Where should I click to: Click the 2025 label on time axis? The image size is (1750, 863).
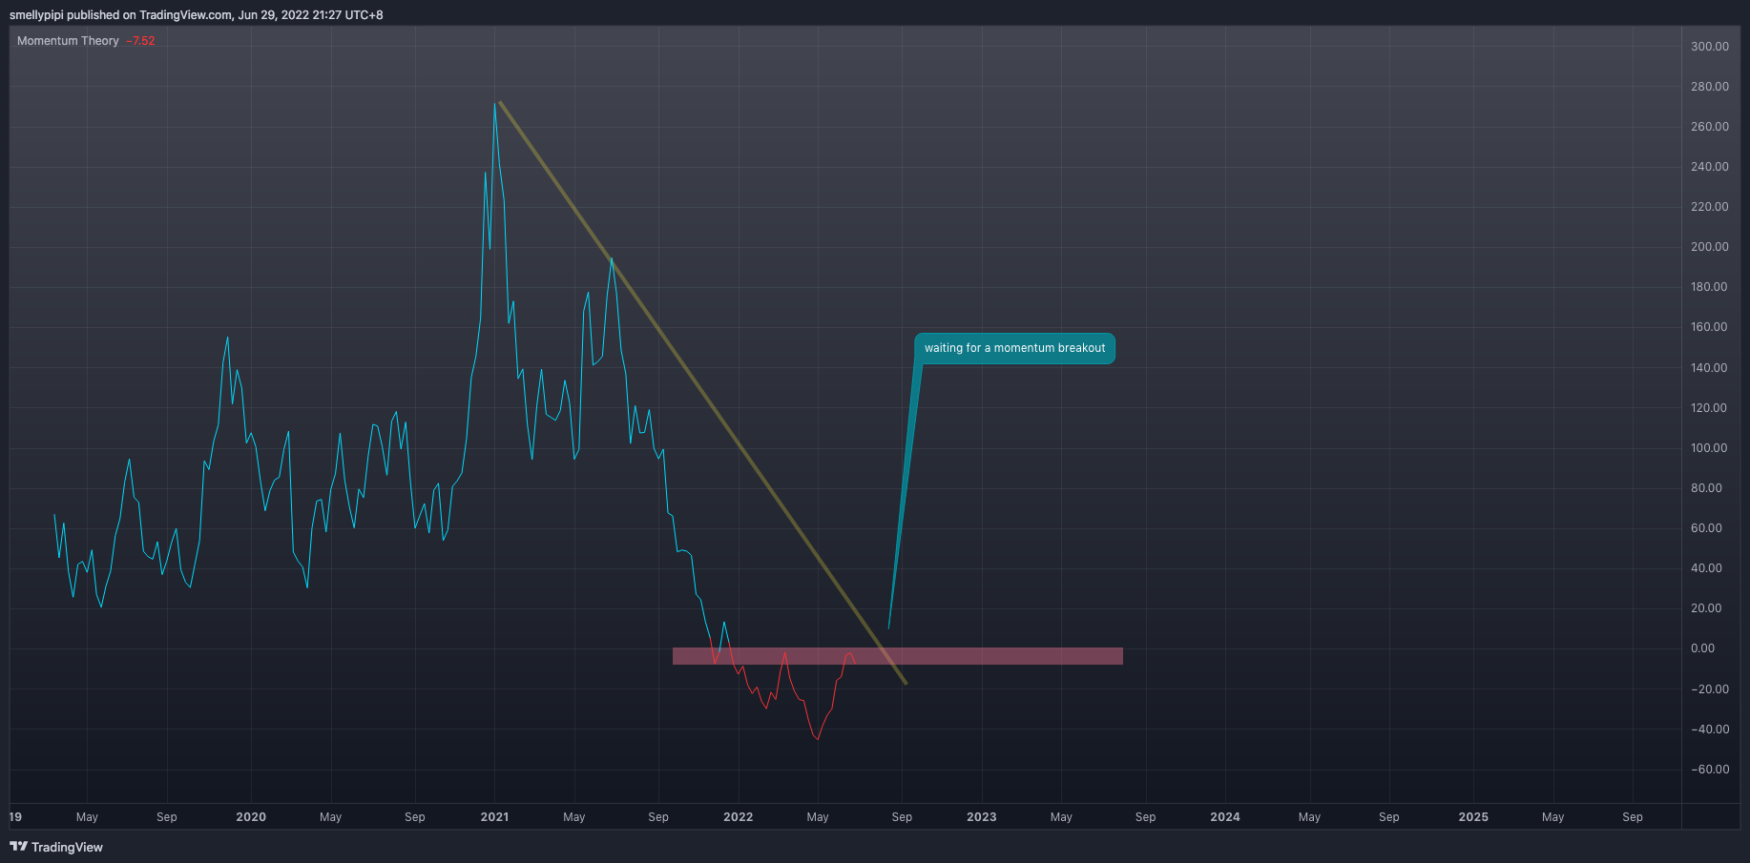coord(1473,816)
